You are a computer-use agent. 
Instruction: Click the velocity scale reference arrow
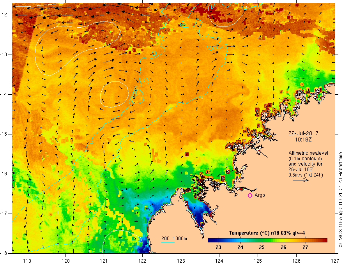(x=301, y=180)
